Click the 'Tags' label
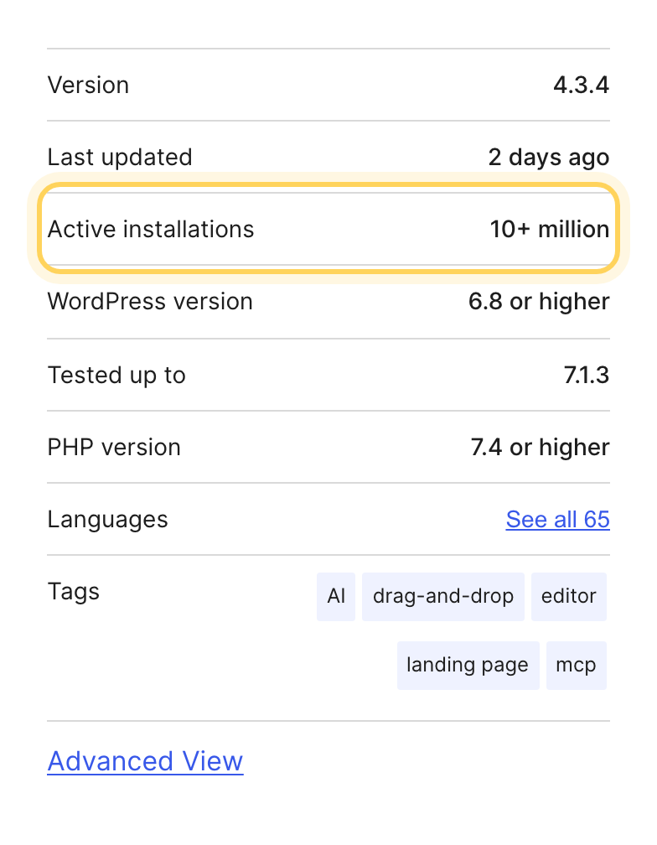 pos(74,592)
